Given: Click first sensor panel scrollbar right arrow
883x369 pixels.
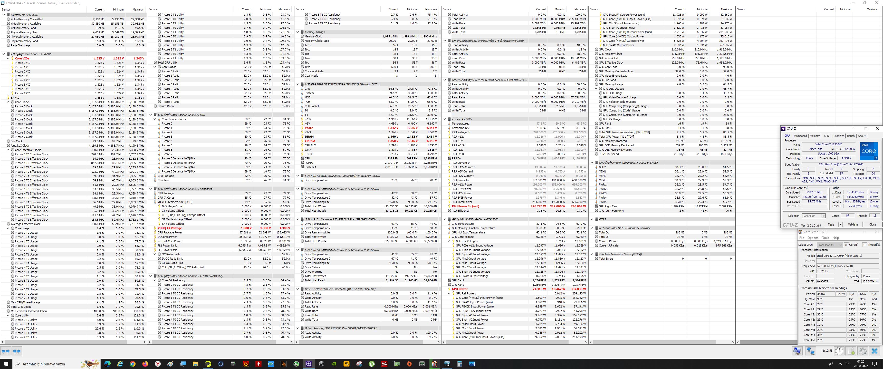Looking at the screenshot, I should [144, 342].
